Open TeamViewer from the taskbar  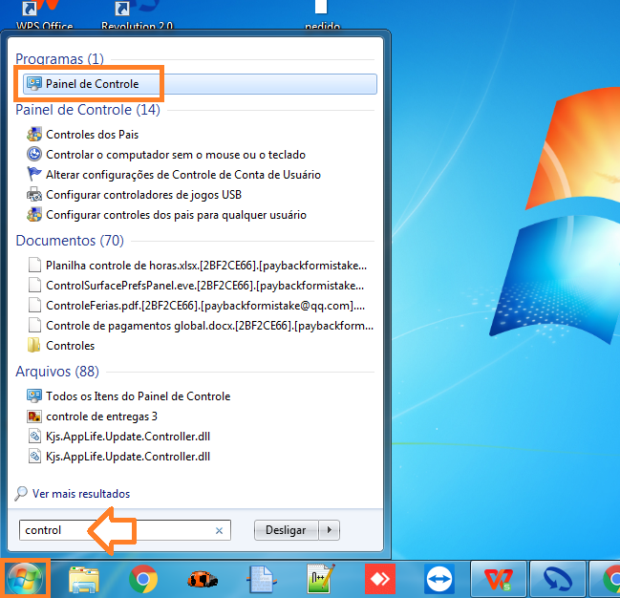(x=439, y=579)
